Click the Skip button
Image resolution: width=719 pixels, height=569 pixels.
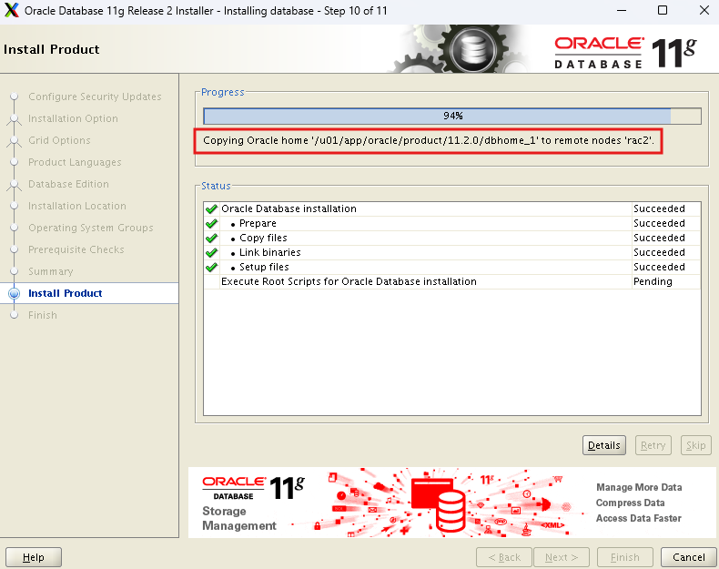pyautogui.click(x=695, y=445)
